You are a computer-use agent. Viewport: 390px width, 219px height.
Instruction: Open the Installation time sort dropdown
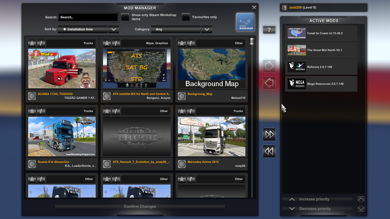coord(113,29)
